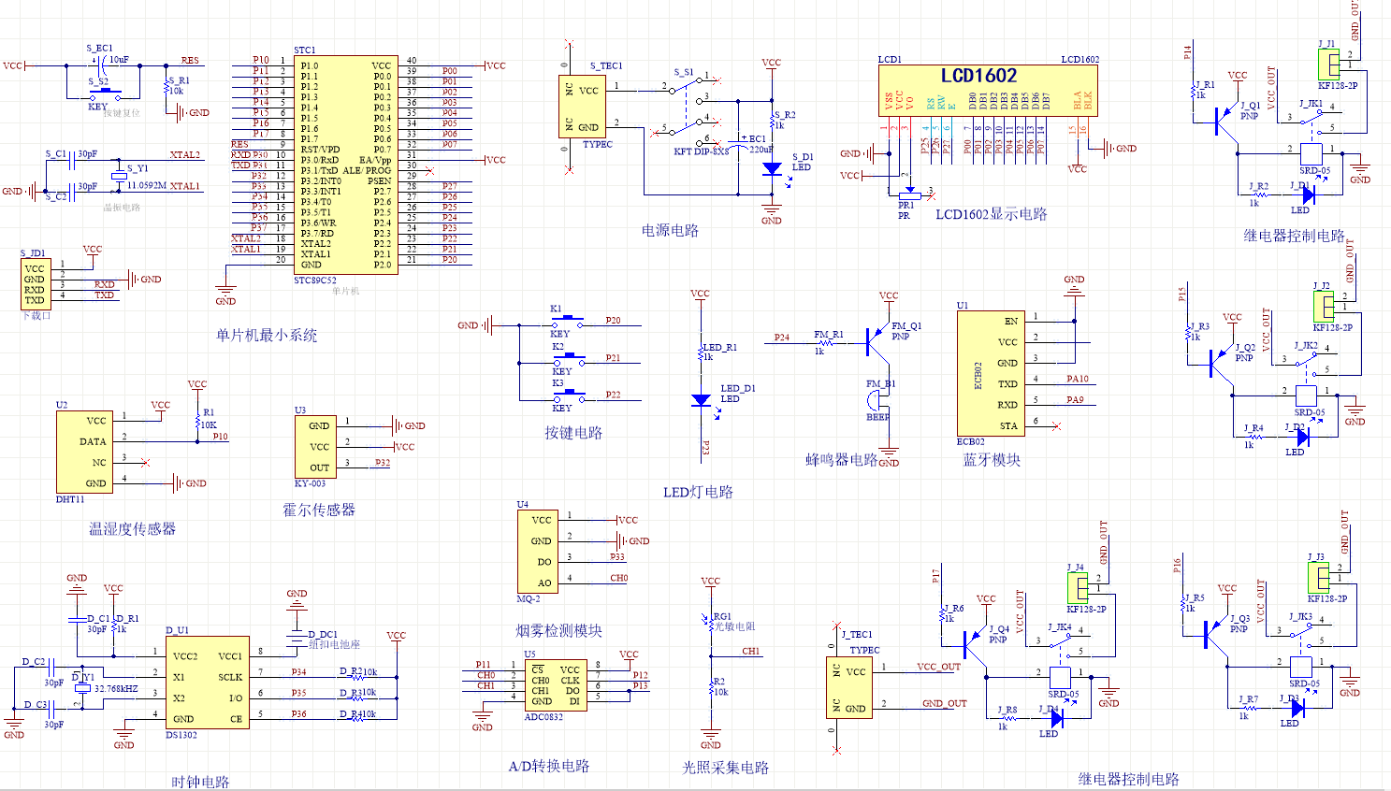The image size is (1391, 791).
Task: Click the ECB02 Bluetooth module U1
Action: 991,373
